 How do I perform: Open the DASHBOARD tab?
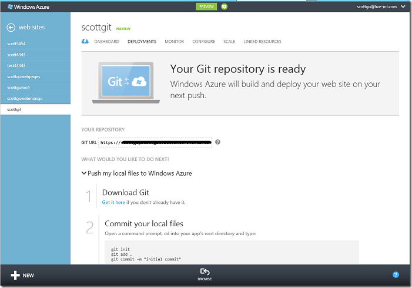[x=107, y=42]
